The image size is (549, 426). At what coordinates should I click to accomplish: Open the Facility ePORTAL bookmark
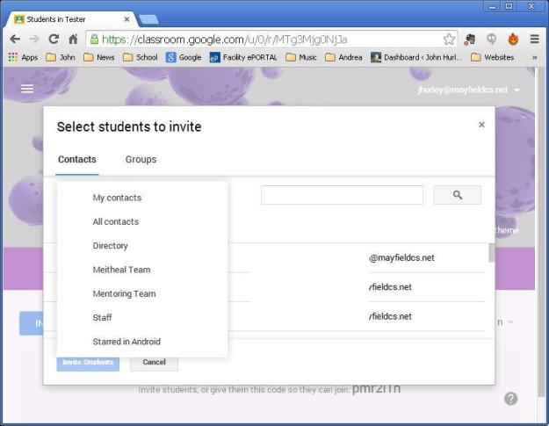243,57
